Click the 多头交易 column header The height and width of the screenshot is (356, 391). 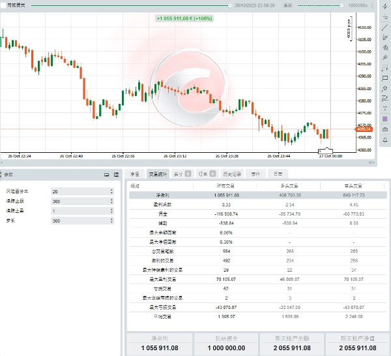pos(289,186)
